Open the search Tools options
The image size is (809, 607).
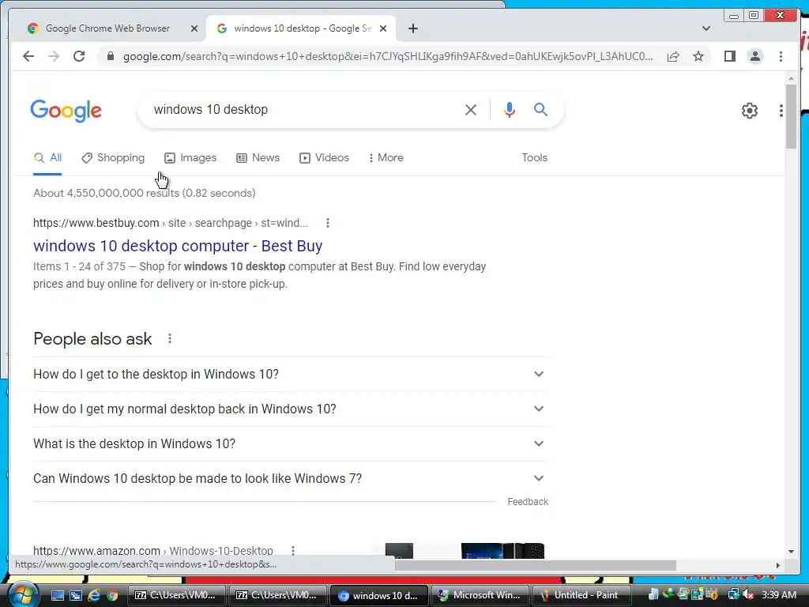click(534, 158)
